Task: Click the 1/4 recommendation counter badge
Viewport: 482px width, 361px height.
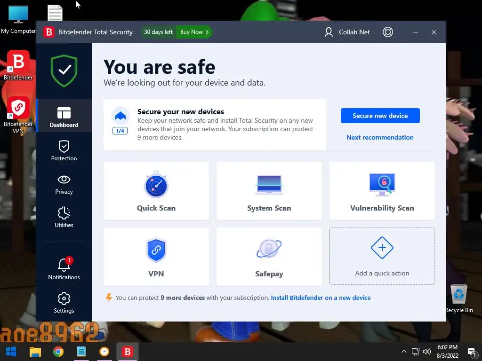Action: click(120, 131)
